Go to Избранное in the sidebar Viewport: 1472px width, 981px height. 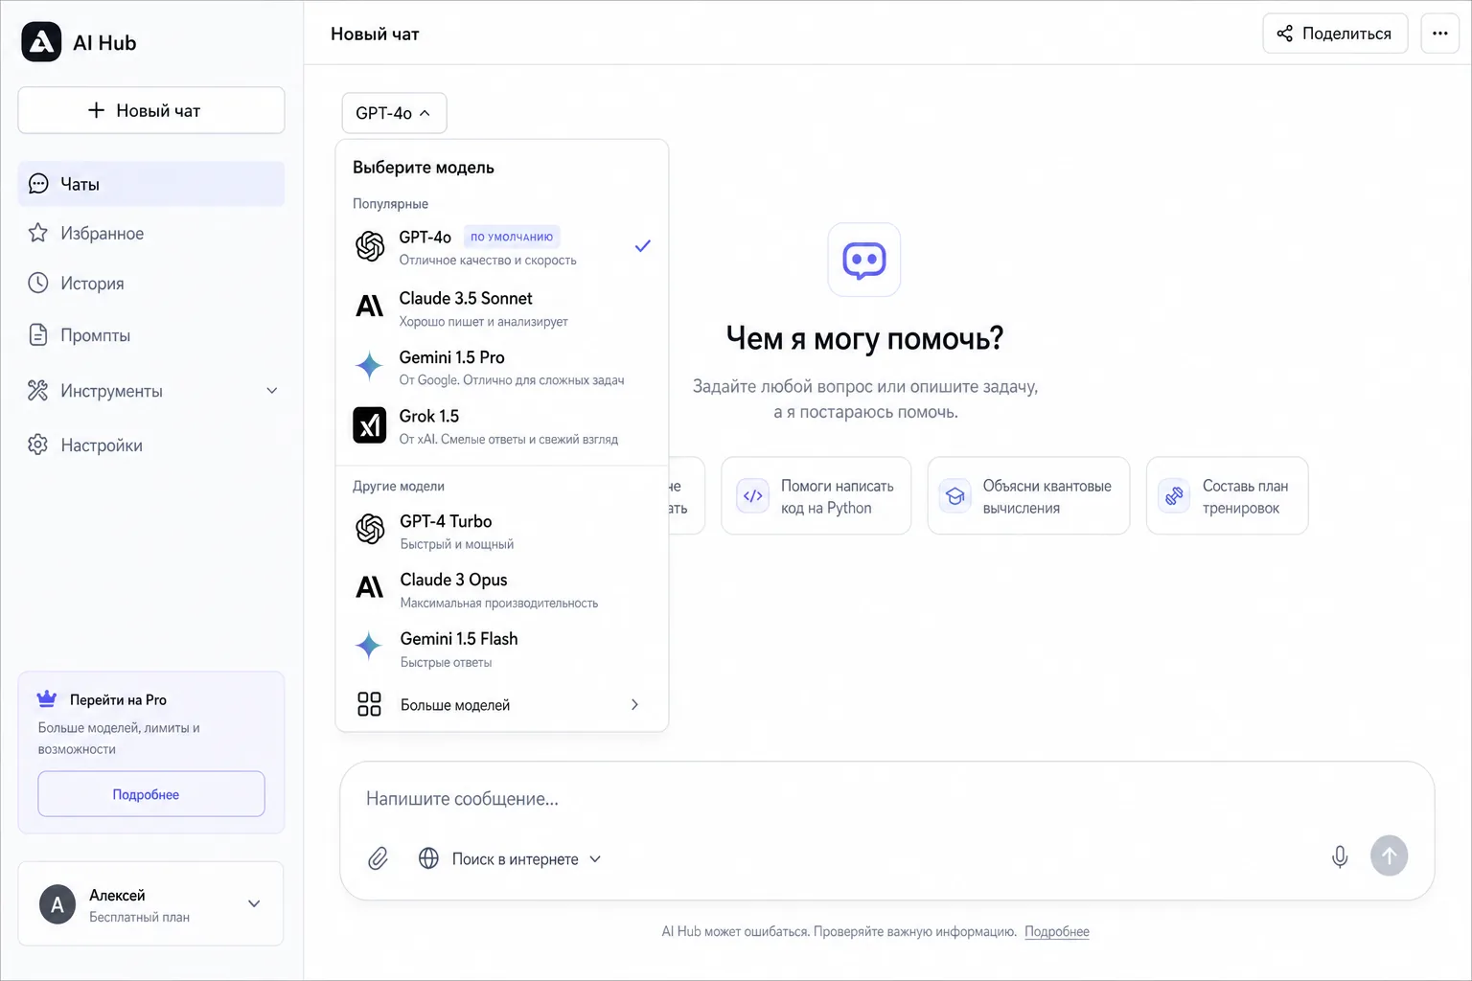(x=151, y=233)
